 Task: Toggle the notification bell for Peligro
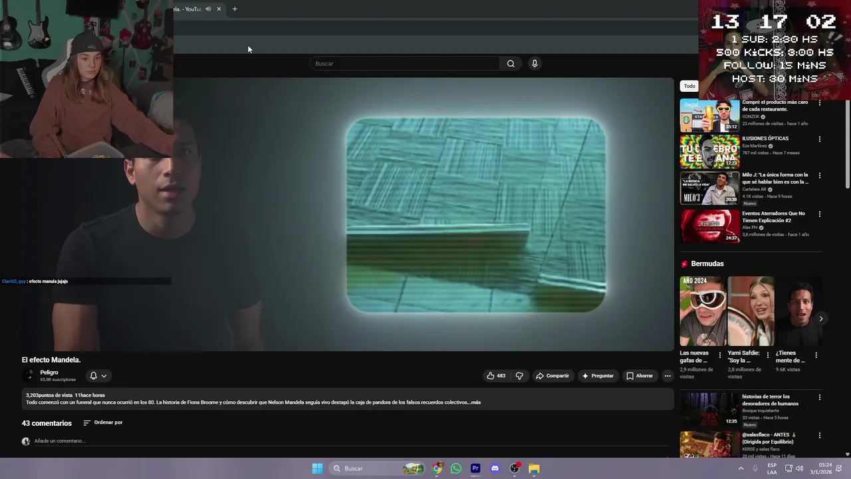[x=94, y=376]
